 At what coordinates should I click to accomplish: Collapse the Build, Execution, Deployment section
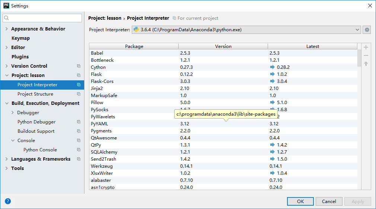click(x=7, y=103)
